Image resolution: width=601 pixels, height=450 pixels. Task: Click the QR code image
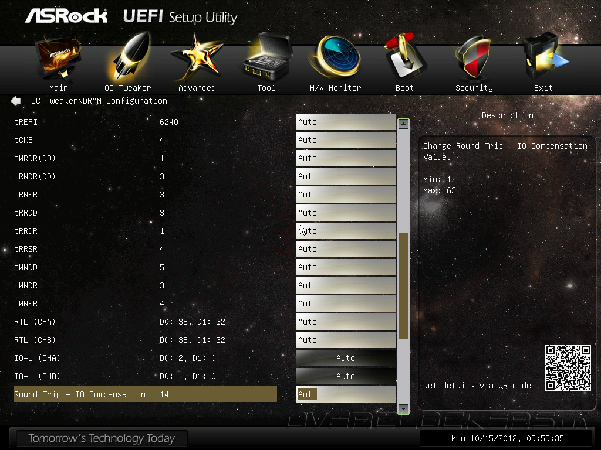(568, 368)
